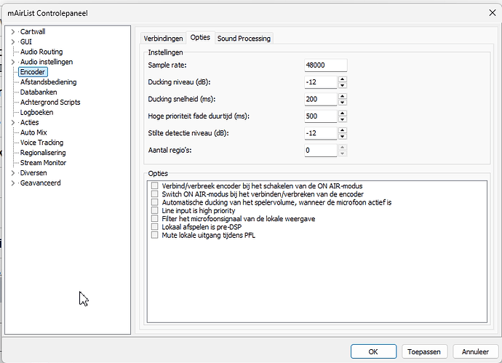Expand the Cartwall tree node
The width and height of the screenshot is (502, 363).
coord(13,32)
